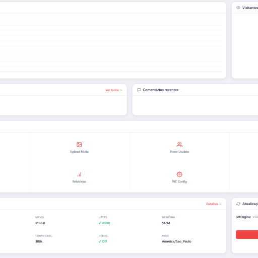Select the Novo Usuário label
258x258 pixels.
[179, 152]
